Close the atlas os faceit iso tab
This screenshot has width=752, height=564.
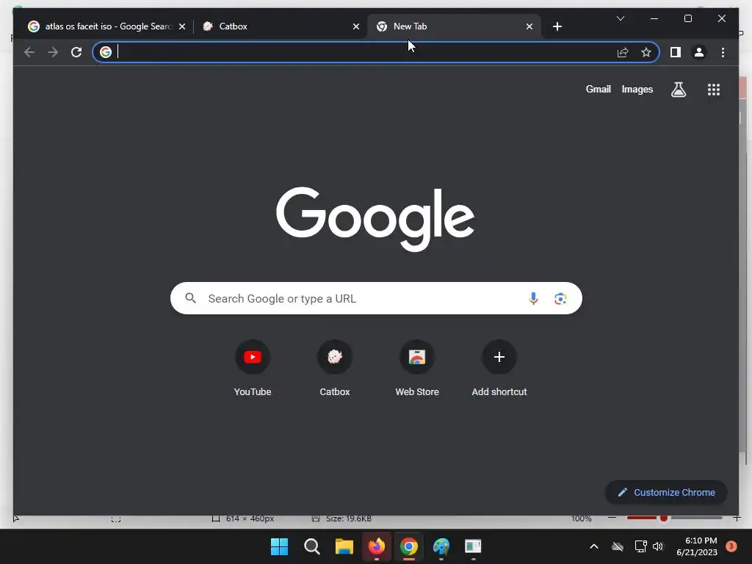182,26
